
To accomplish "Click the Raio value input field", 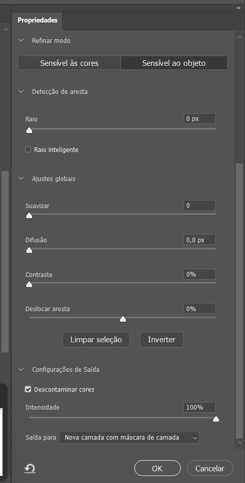I will click(x=200, y=119).
